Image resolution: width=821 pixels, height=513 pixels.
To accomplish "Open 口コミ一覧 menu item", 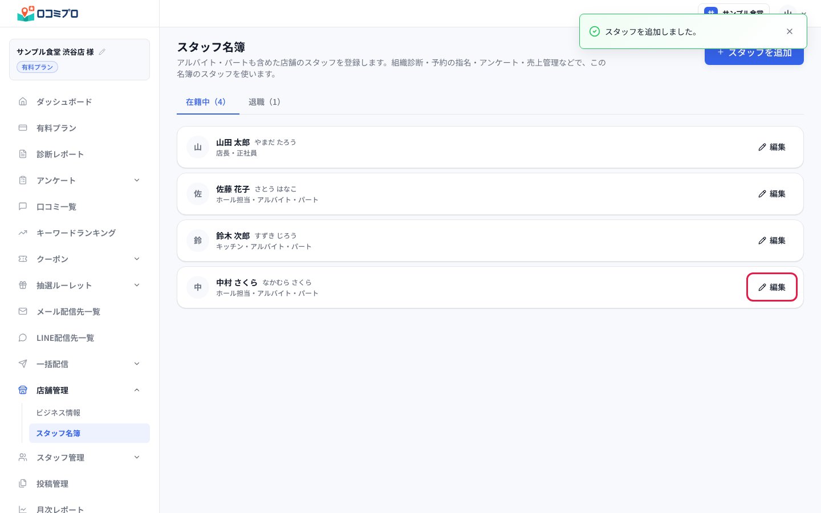I will pyautogui.click(x=80, y=206).
